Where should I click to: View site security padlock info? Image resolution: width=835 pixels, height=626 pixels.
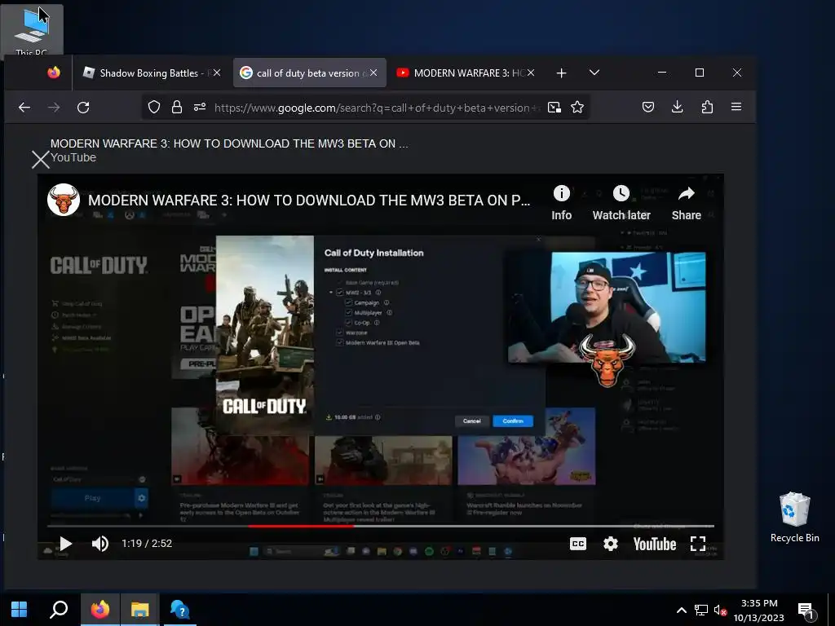tap(177, 108)
